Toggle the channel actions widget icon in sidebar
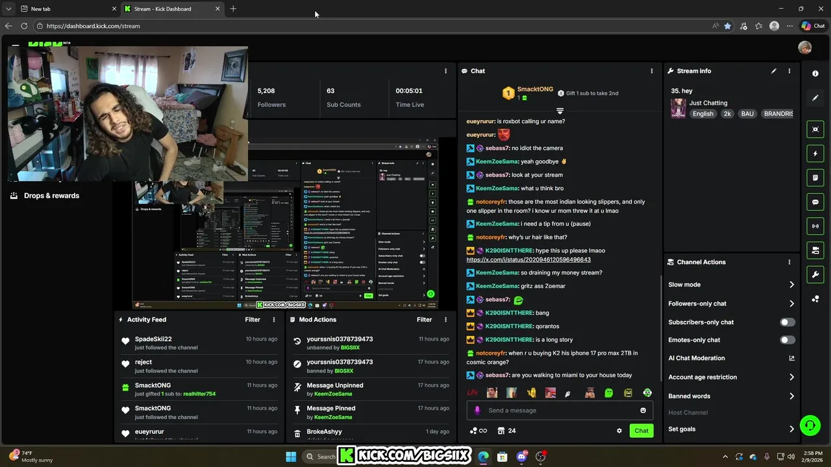 coord(815,250)
